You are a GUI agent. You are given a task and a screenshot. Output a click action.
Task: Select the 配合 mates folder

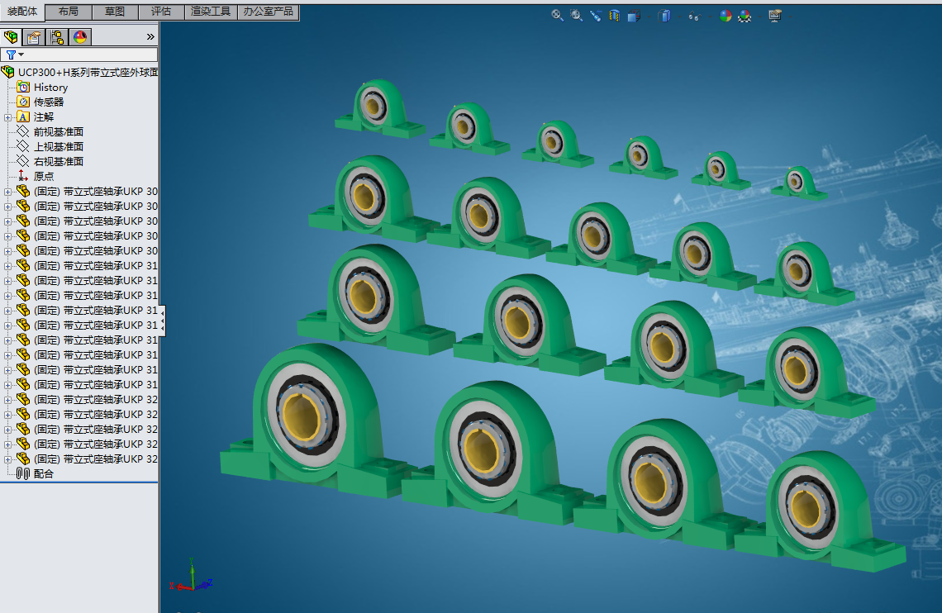coord(44,473)
